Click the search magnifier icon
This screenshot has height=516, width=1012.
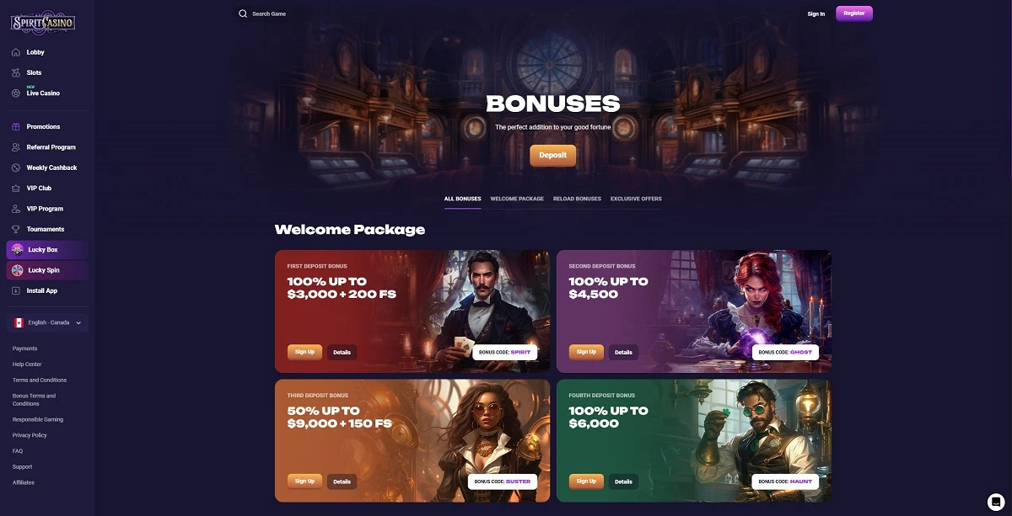pos(243,13)
